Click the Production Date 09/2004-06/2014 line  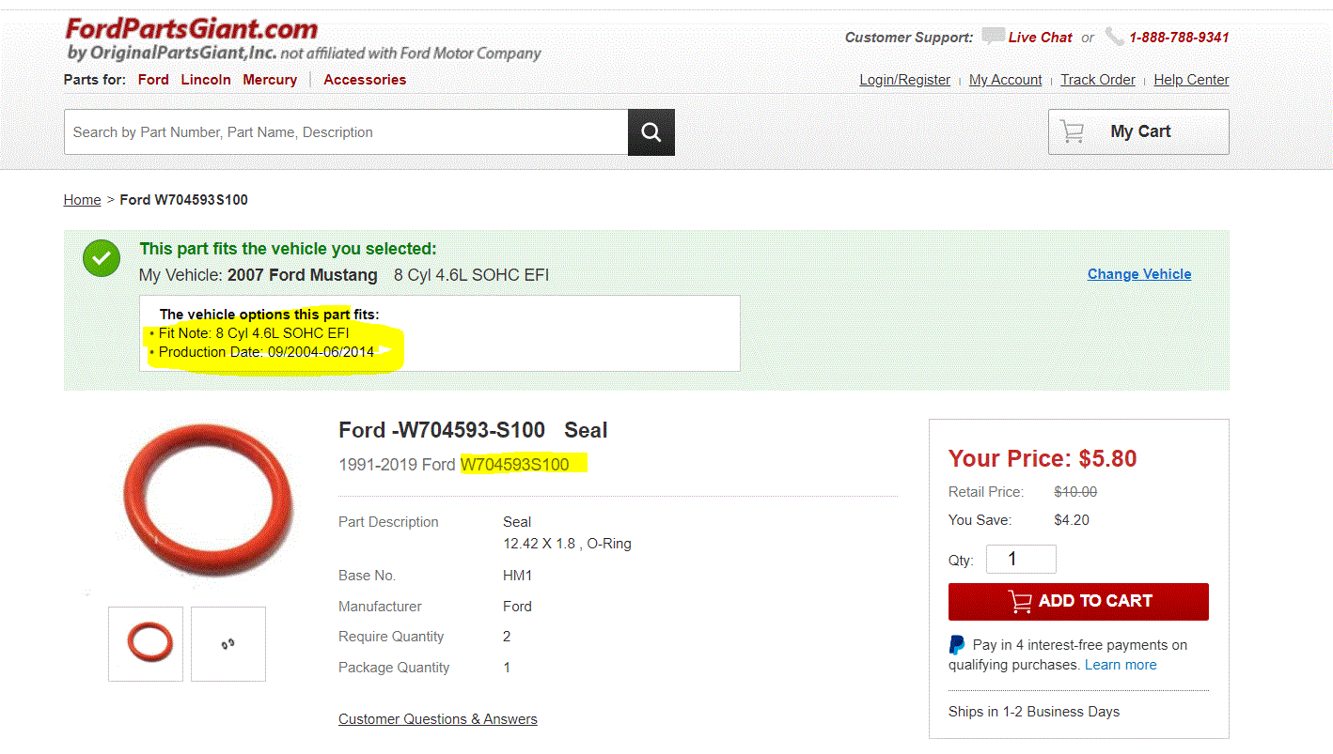(266, 352)
